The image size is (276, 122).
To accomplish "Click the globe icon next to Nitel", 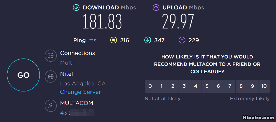I will 51,77.
